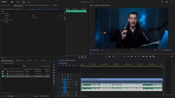
Task: Switch to Import workspace tab
Action: (x=18, y=2)
